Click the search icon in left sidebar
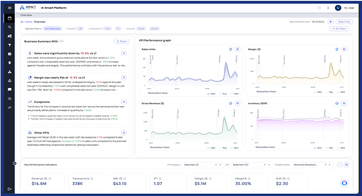Image resolution: width=362 pixels, height=196 pixels. coord(9,27)
